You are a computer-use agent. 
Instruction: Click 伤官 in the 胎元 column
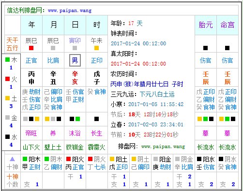pyautogui.click(x=205, y=60)
